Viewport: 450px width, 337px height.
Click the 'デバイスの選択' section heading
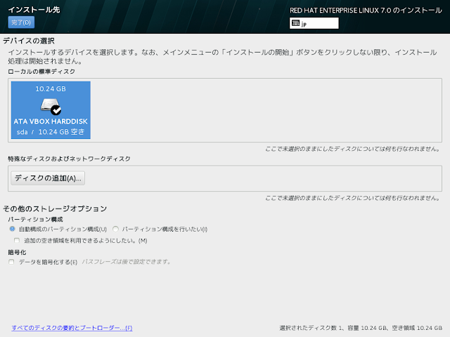[x=29, y=41]
